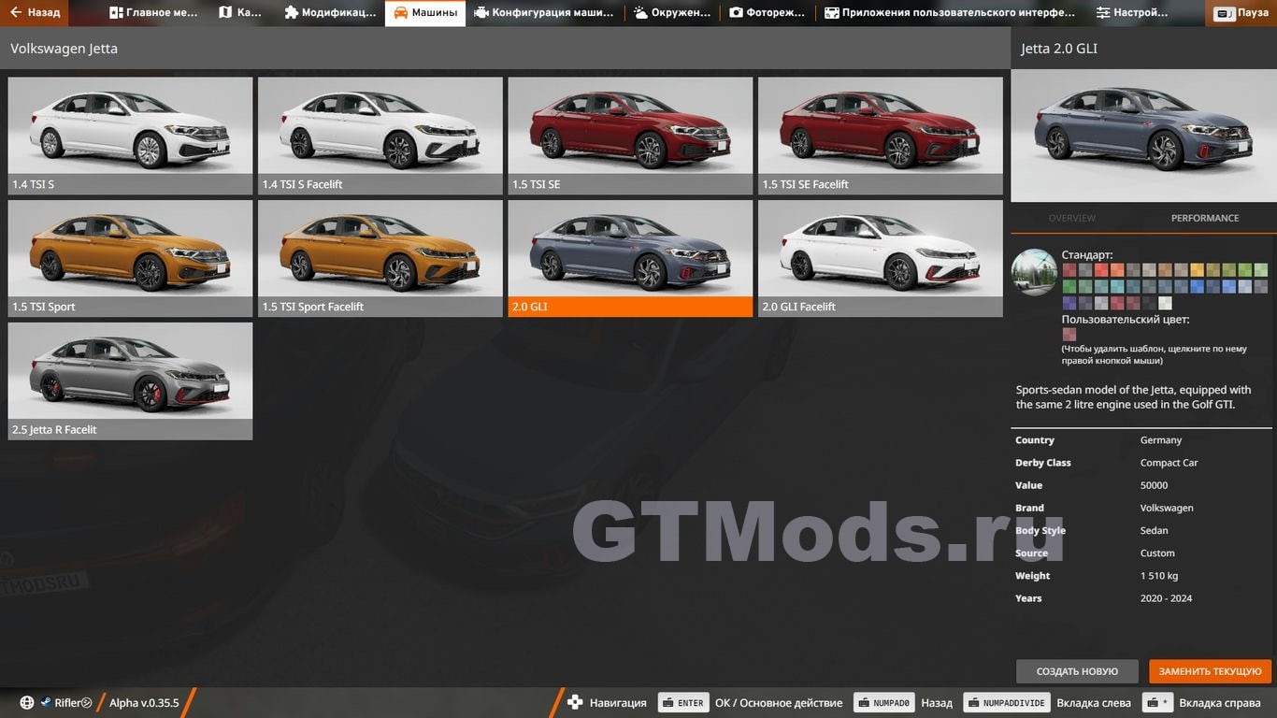Viewport: 1277px width, 718px height.
Task: Open the map tab with the map icon
Action: click(x=240, y=13)
